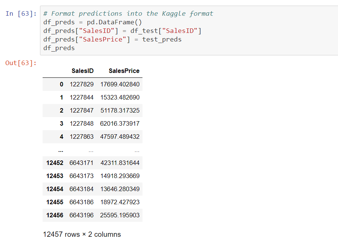Click the SalesID value 1227844
Screen dimensions: 338x242
click(82, 98)
